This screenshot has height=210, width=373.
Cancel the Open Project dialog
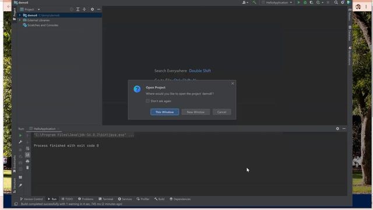point(221,112)
